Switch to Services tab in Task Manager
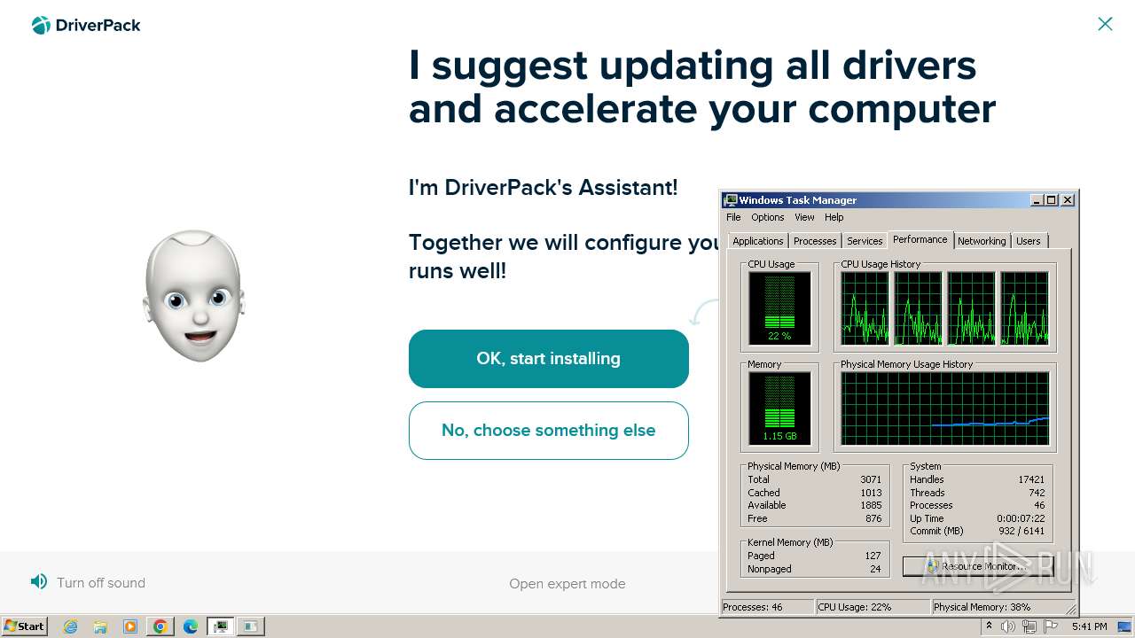1135x638 pixels. 865,241
